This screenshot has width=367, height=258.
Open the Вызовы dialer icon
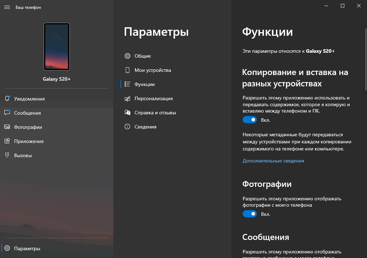point(7,155)
